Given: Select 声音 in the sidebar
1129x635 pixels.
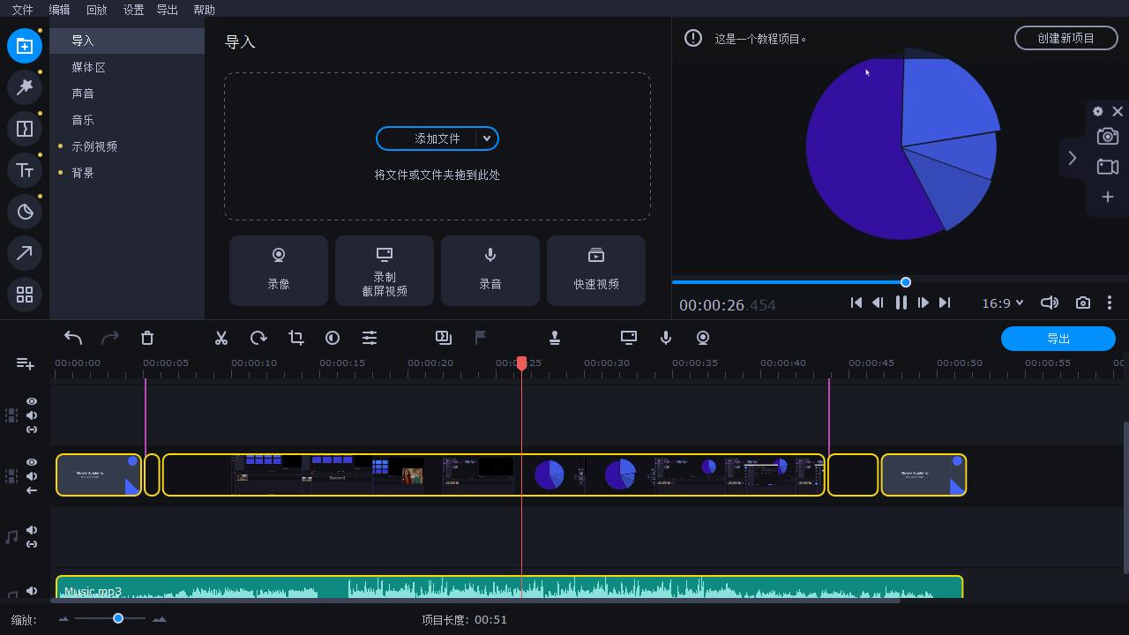Looking at the screenshot, I should pos(127,93).
